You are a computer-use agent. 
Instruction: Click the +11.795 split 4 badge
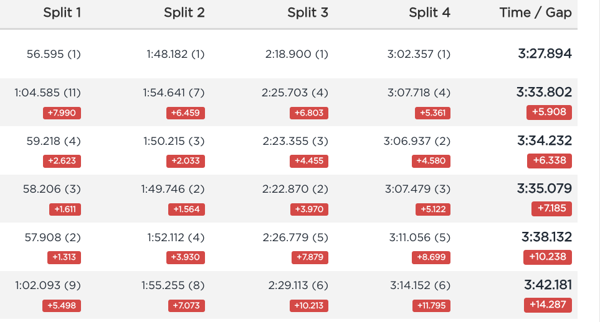431,306
